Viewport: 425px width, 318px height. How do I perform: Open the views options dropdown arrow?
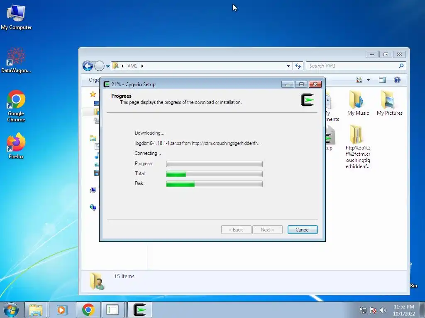[x=368, y=80]
